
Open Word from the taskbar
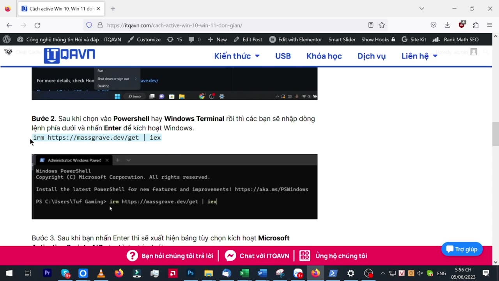(262, 273)
